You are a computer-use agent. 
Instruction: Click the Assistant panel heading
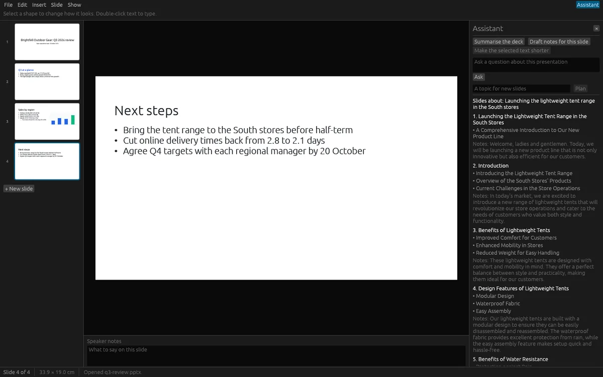pos(488,29)
